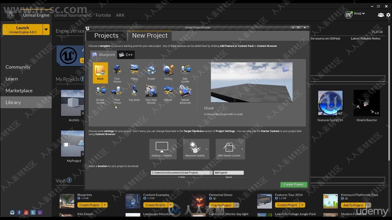This screenshot has height=220, width=392.
Task: Open the Latest Release Notes link
Action: coord(365,38)
